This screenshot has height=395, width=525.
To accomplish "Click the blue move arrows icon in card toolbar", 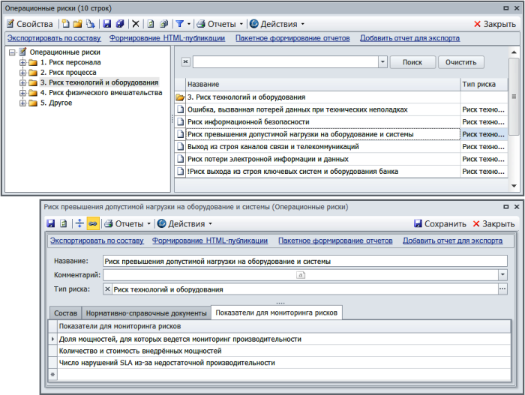I will 79,223.
